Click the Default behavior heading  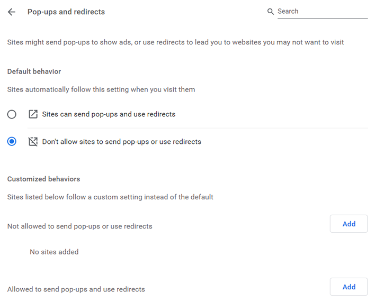tap(34, 71)
